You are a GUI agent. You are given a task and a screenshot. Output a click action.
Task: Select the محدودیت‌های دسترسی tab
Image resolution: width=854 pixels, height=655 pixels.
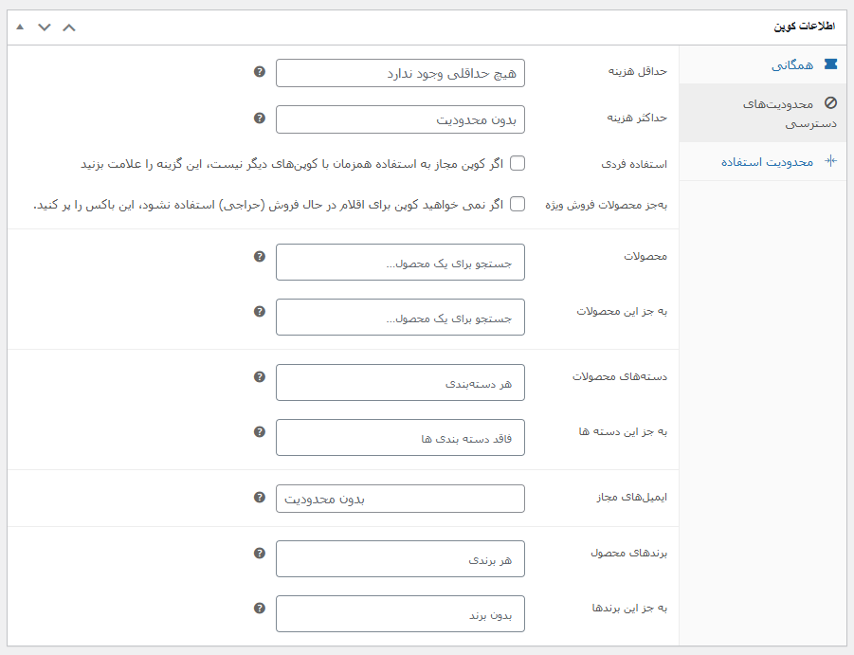click(x=777, y=113)
